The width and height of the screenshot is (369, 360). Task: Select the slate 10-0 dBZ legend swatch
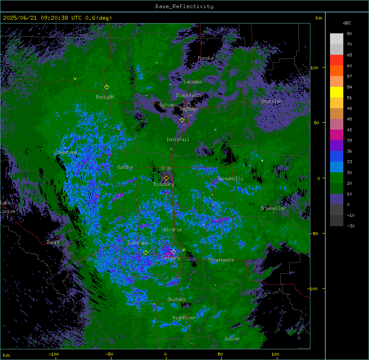(x=336, y=199)
